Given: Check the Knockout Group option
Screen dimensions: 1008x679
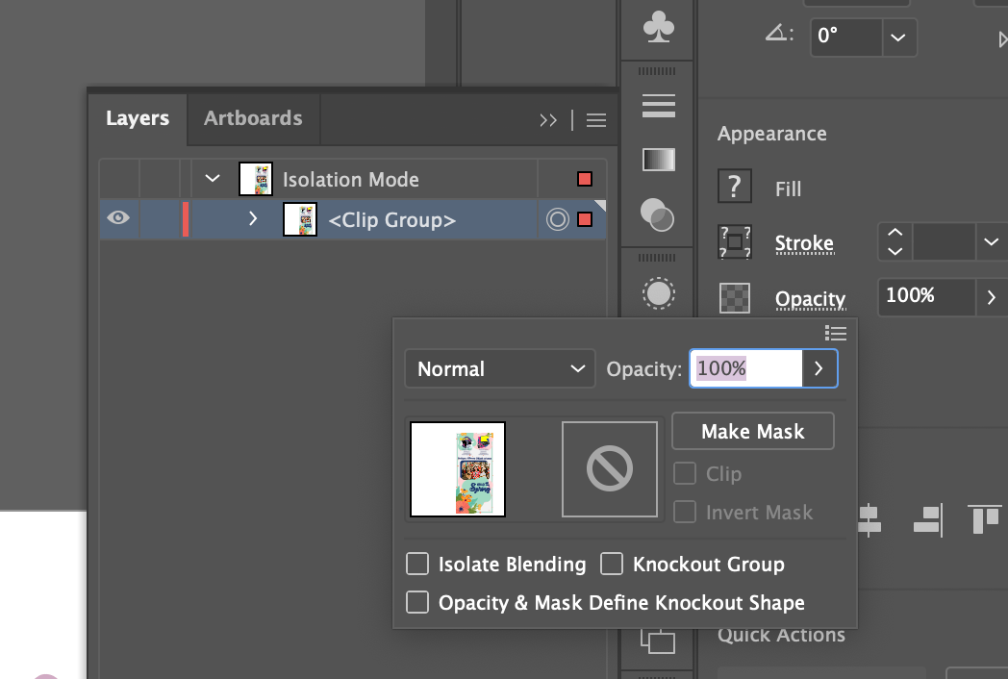Looking at the screenshot, I should click(612, 565).
